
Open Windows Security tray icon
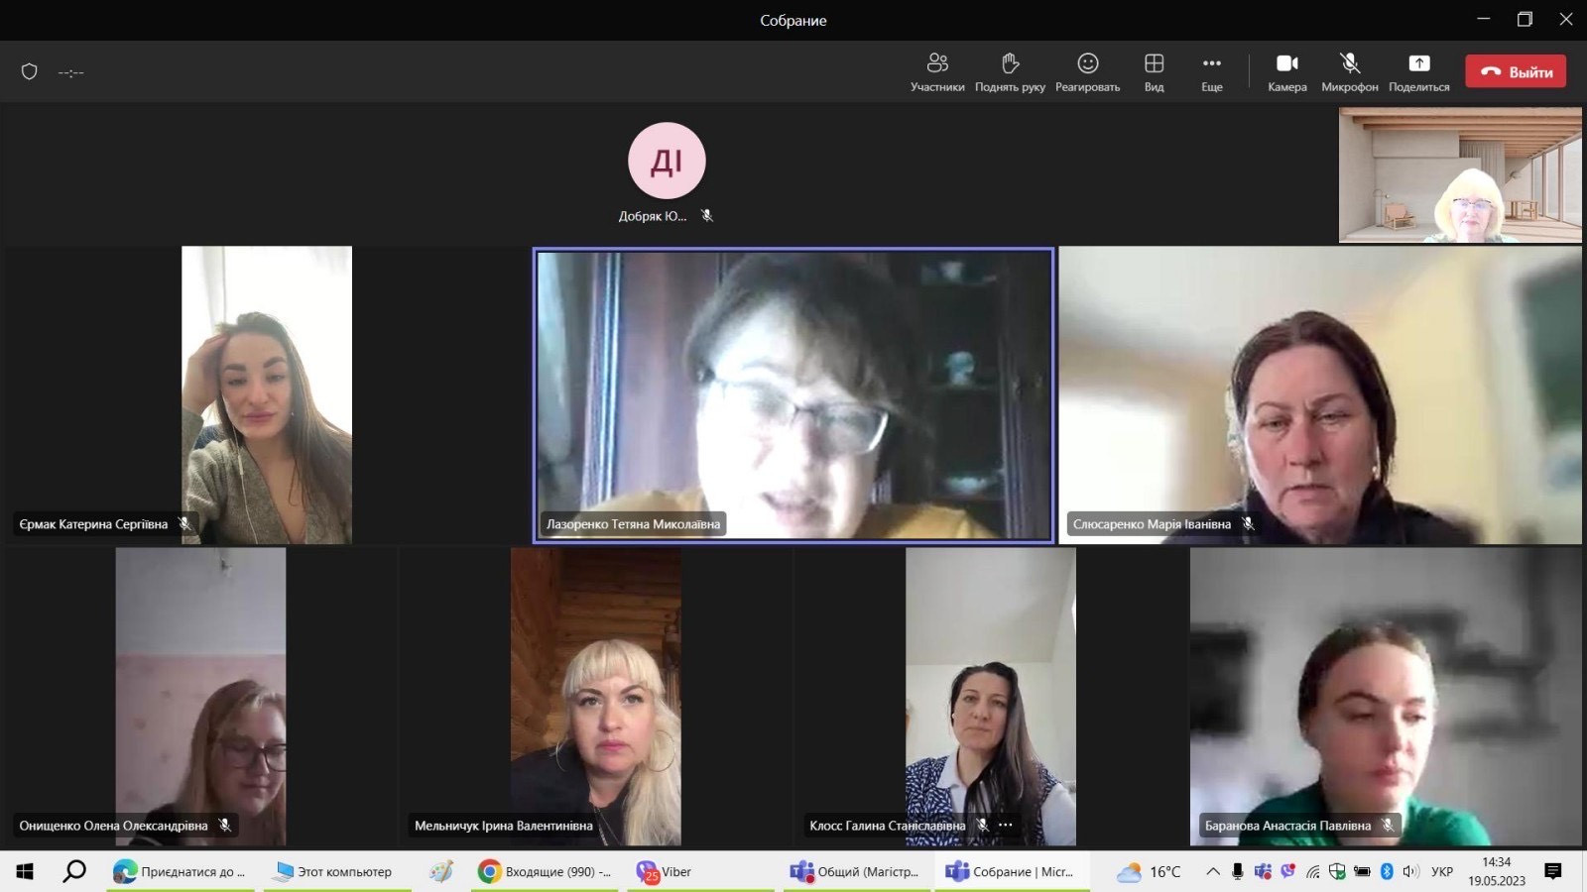[x=1337, y=872]
